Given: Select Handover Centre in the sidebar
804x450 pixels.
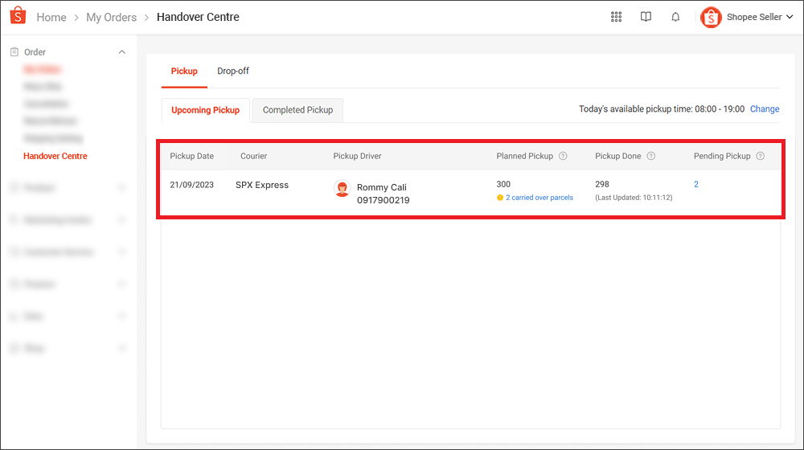Looking at the screenshot, I should pos(55,156).
